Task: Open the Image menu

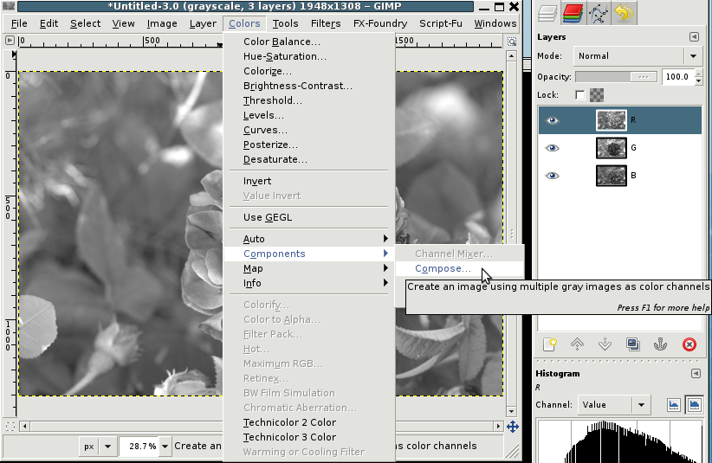Action: click(162, 23)
